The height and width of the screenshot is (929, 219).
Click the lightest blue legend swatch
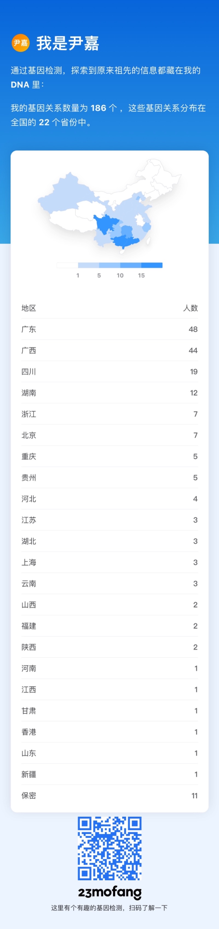coord(88,266)
